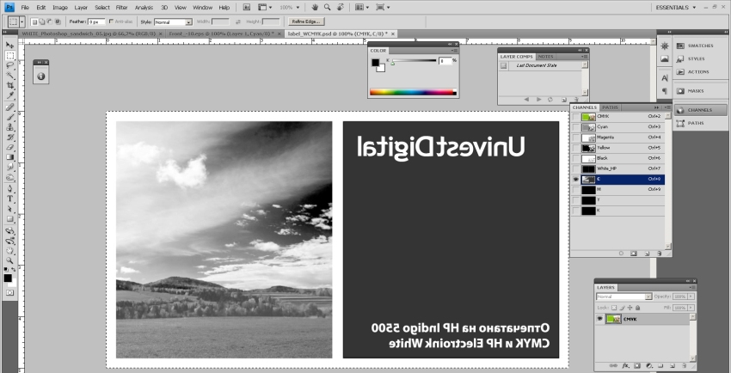Click the Channels button in the dock
The image size is (731, 373).
point(700,110)
